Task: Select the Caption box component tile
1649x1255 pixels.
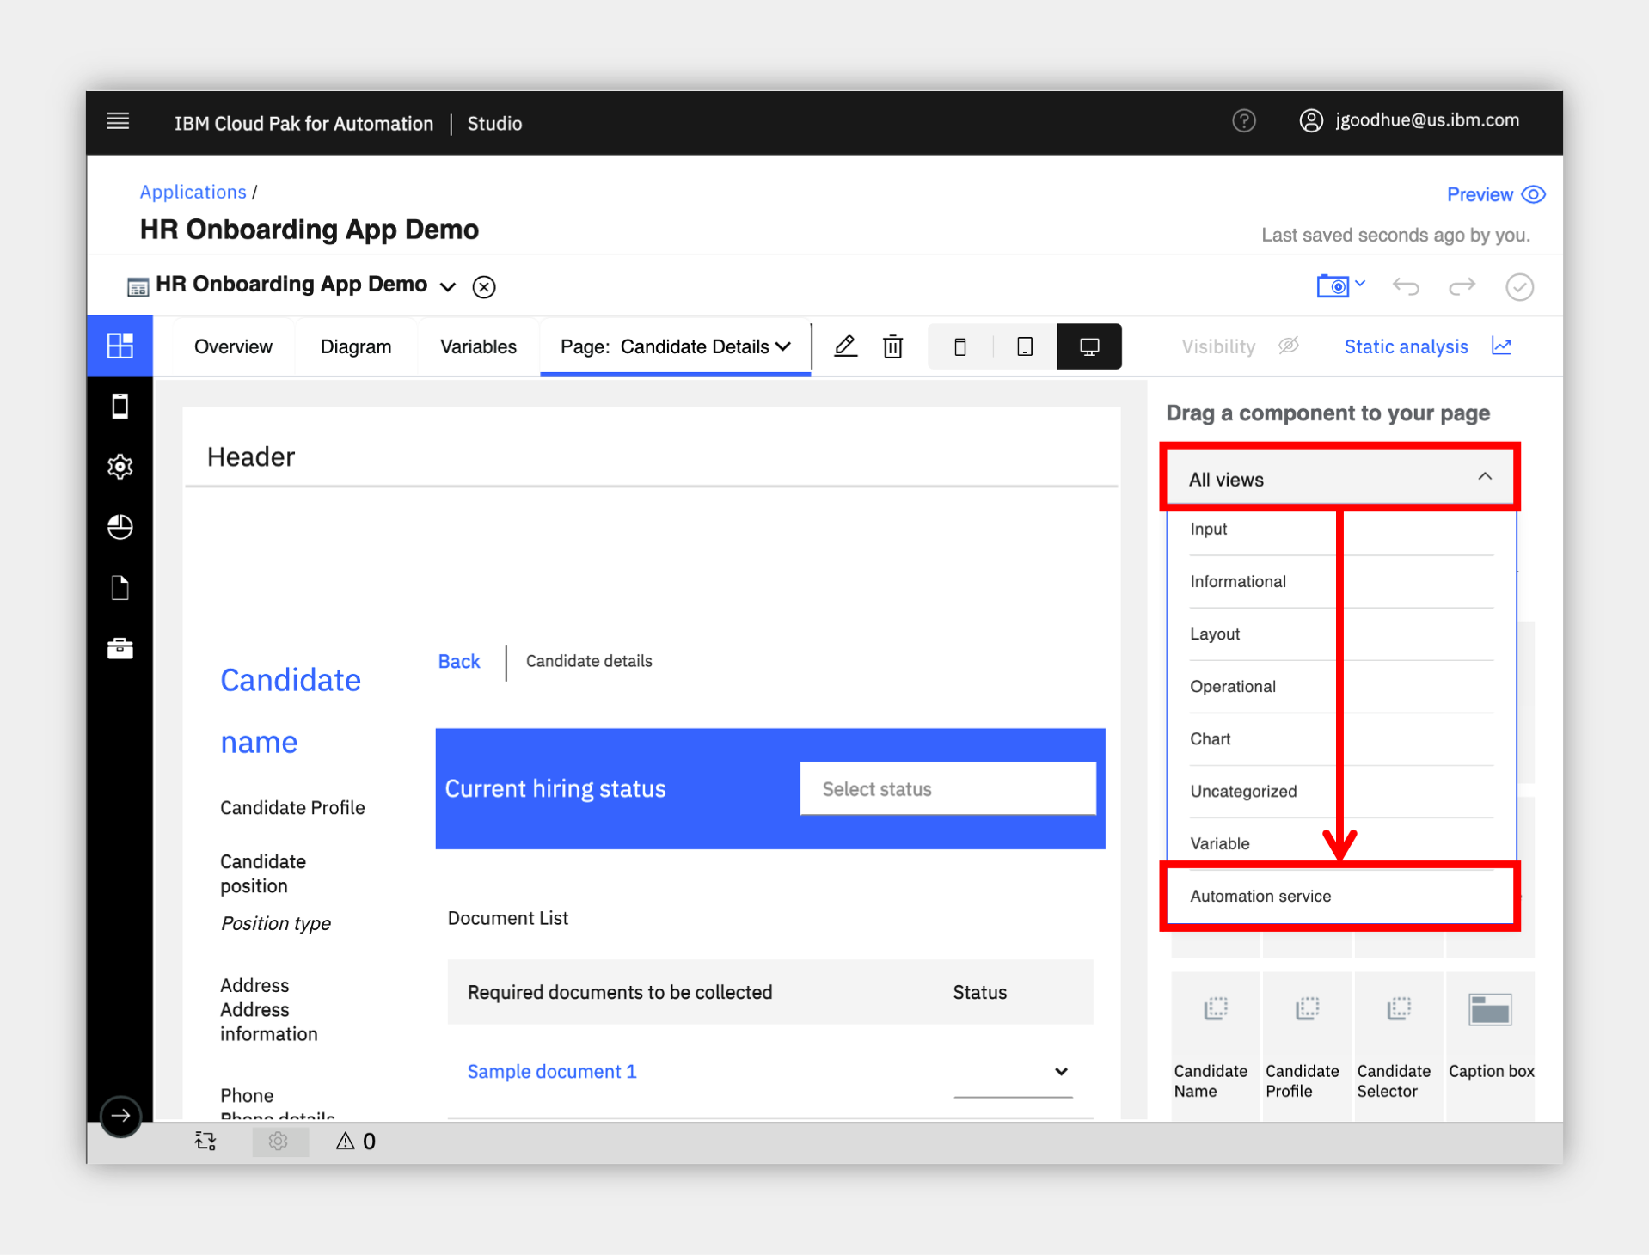Action: click(x=1490, y=1044)
